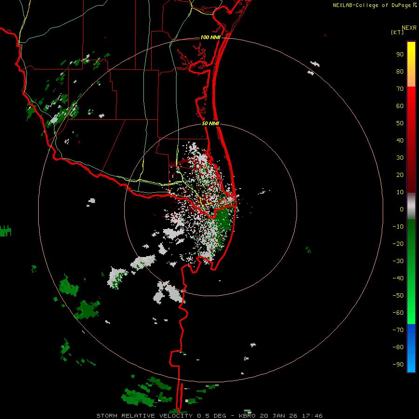Click the 40 value on the velocity scale
419x419 pixels.
point(400,140)
